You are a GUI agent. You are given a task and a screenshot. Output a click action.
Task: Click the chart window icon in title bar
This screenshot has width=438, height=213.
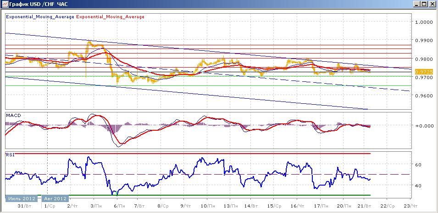tap(5, 4)
